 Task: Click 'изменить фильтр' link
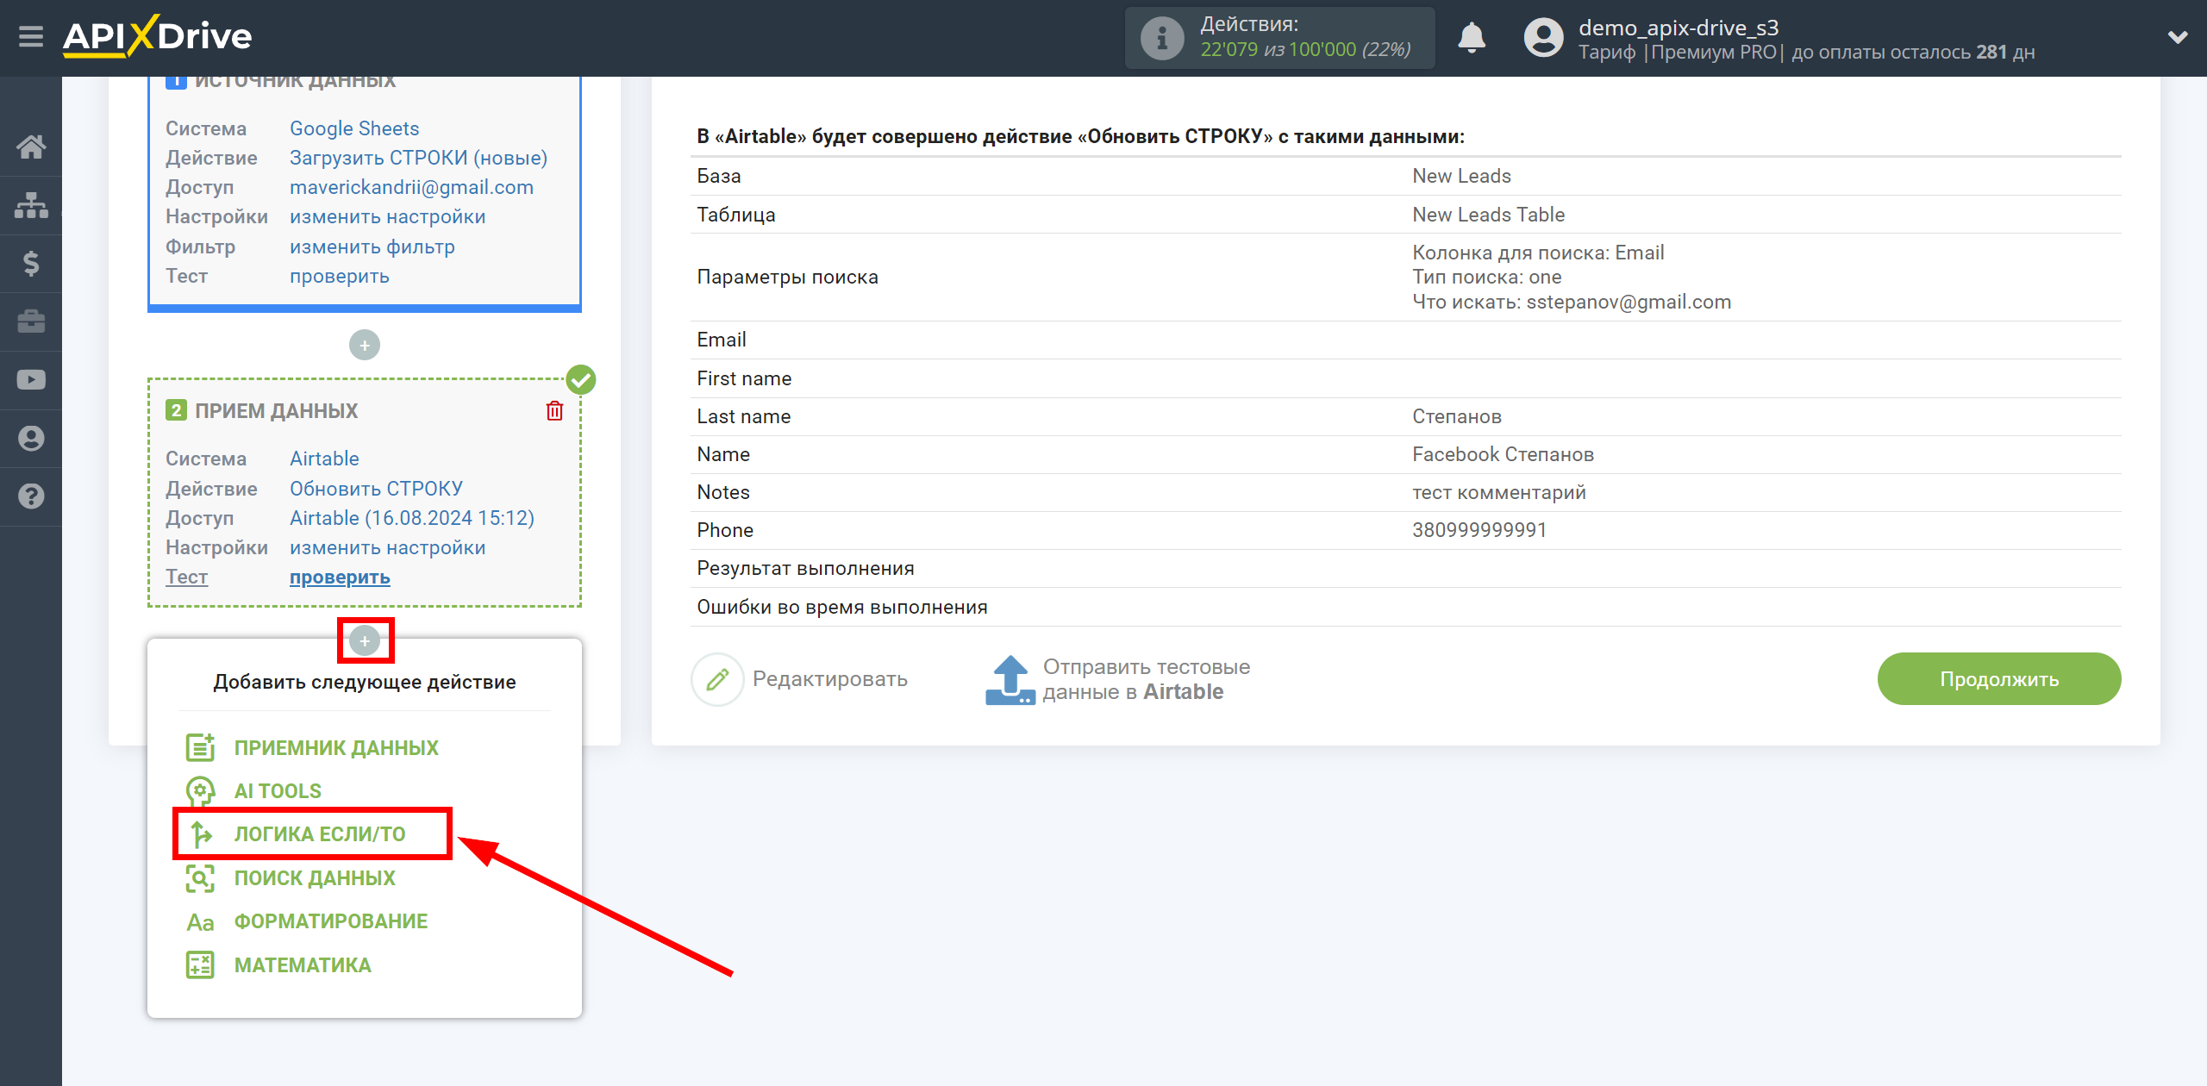[x=372, y=247]
